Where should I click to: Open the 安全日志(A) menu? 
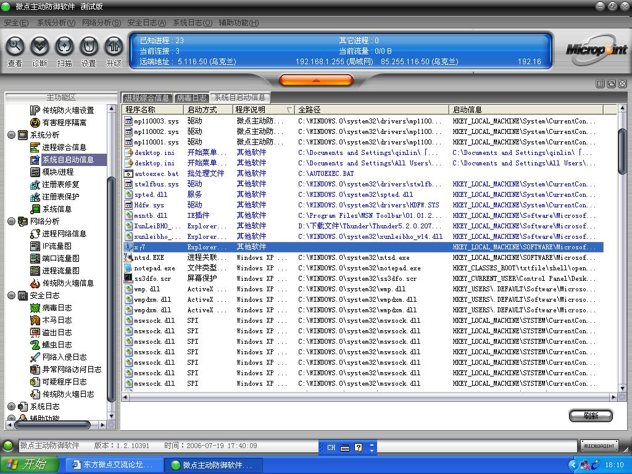146,23
